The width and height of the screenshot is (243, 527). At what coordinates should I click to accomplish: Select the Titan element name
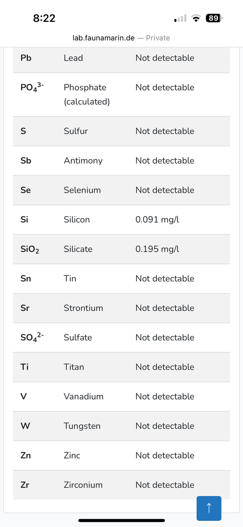(x=74, y=367)
